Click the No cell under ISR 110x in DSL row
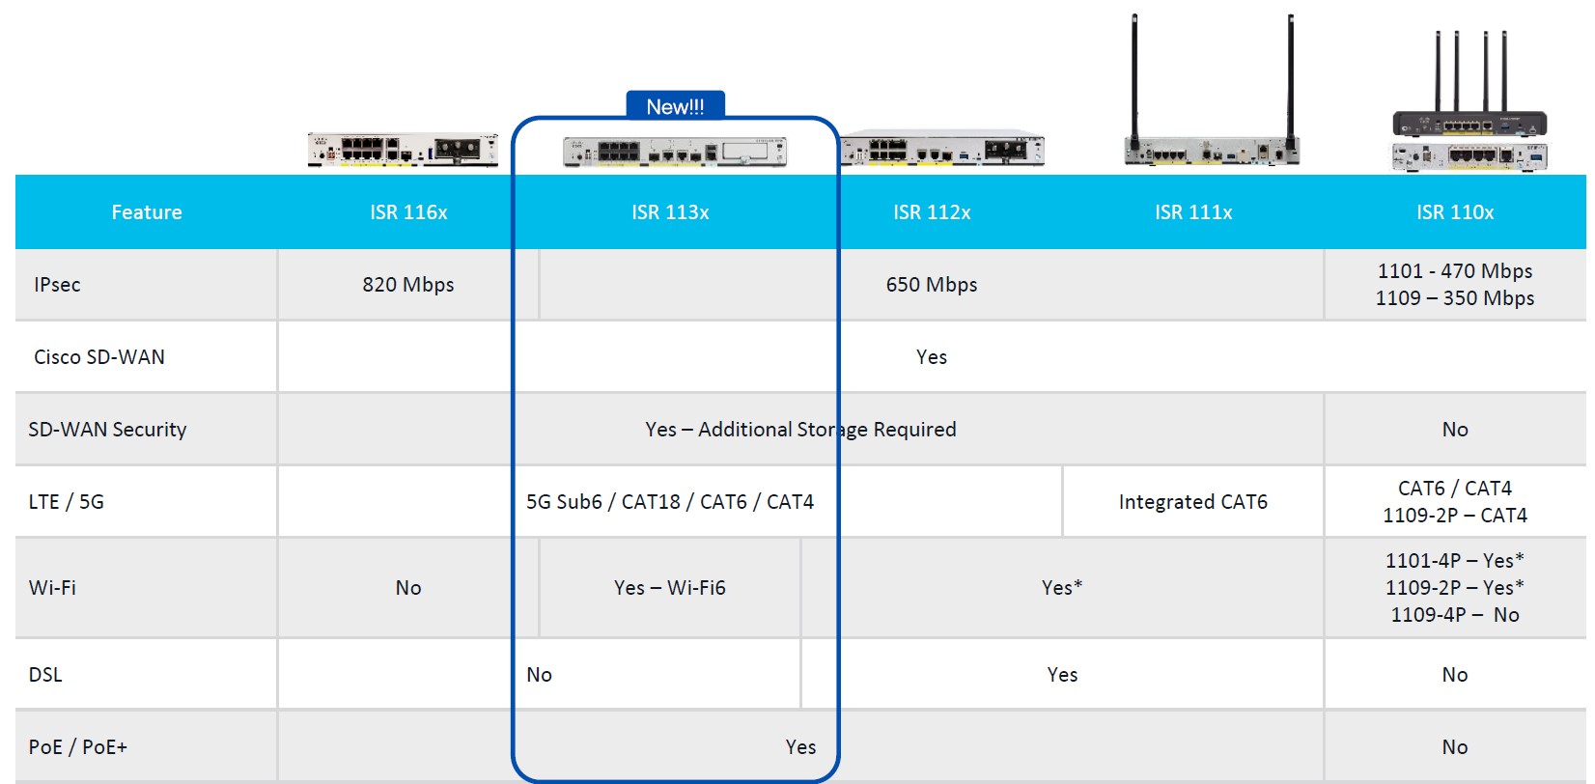Screen dimensions: 1595x784 (1455, 675)
